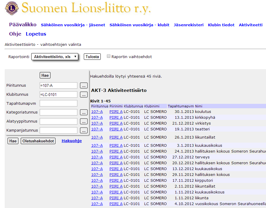Open Sähköinen vuosikirja - klubit menu

point(139,25)
